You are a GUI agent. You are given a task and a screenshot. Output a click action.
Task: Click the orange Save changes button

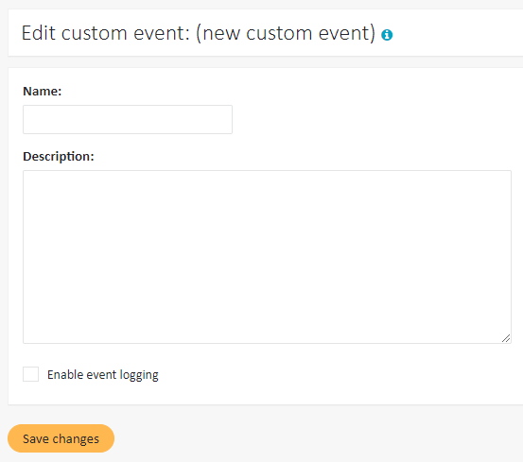point(61,438)
